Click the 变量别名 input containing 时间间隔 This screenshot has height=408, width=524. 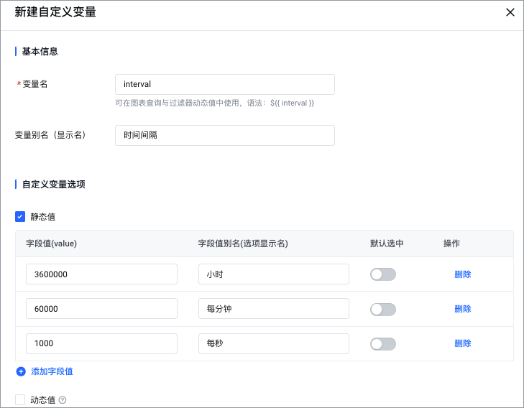point(224,135)
